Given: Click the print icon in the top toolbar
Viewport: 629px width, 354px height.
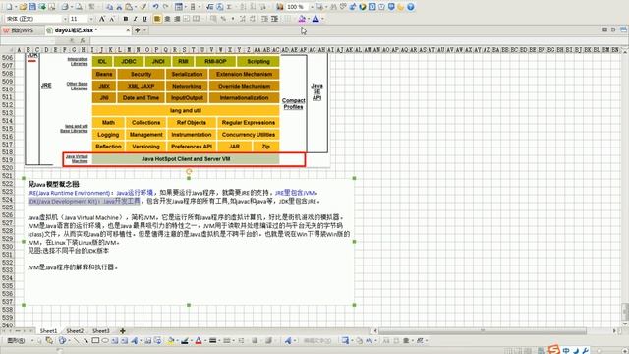Looking at the screenshot, I should [x=65, y=7].
